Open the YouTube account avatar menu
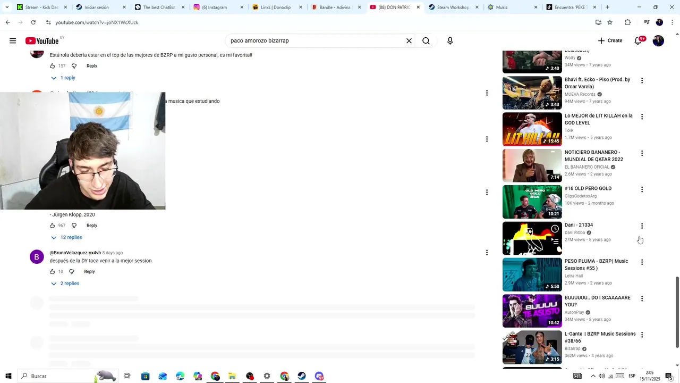Screen dimensions: 680x383 click(658, 41)
